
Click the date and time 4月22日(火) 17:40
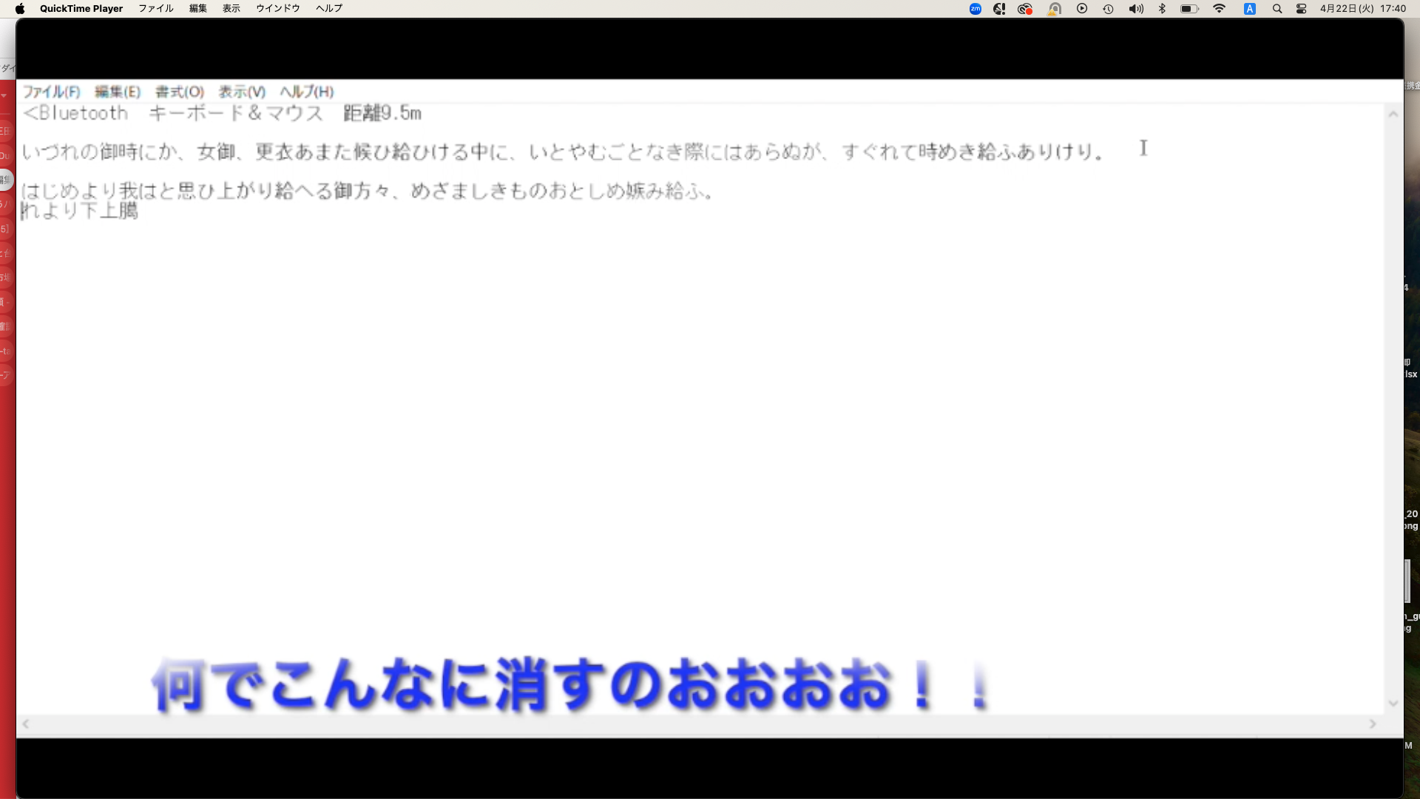point(1363,9)
